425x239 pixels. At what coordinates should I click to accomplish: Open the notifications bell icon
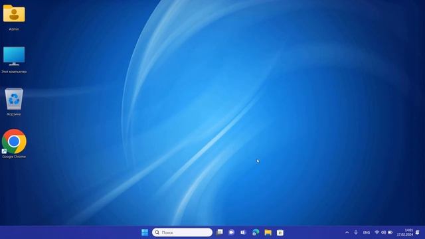(418, 232)
